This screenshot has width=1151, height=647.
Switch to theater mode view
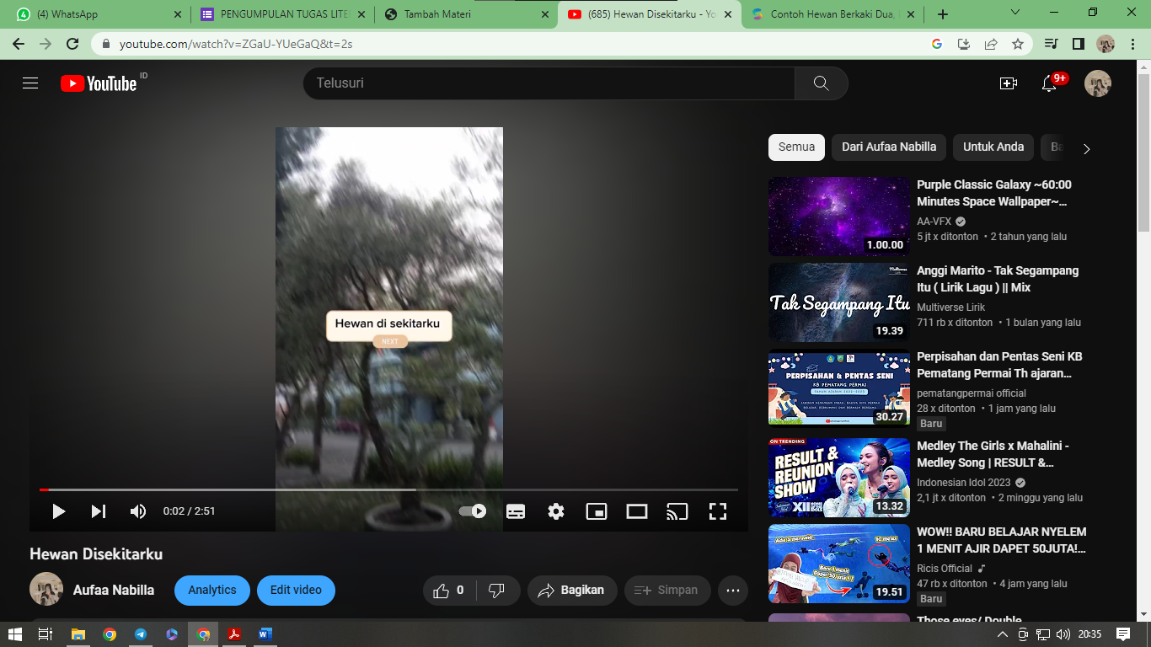(637, 511)
